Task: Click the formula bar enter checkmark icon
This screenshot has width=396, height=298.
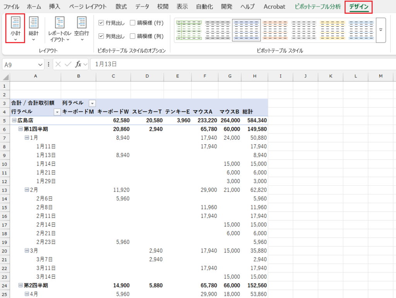Action: tap(68, 64)
